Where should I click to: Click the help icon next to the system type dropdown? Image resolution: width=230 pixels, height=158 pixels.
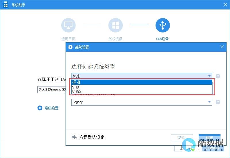tap(218, 76)
